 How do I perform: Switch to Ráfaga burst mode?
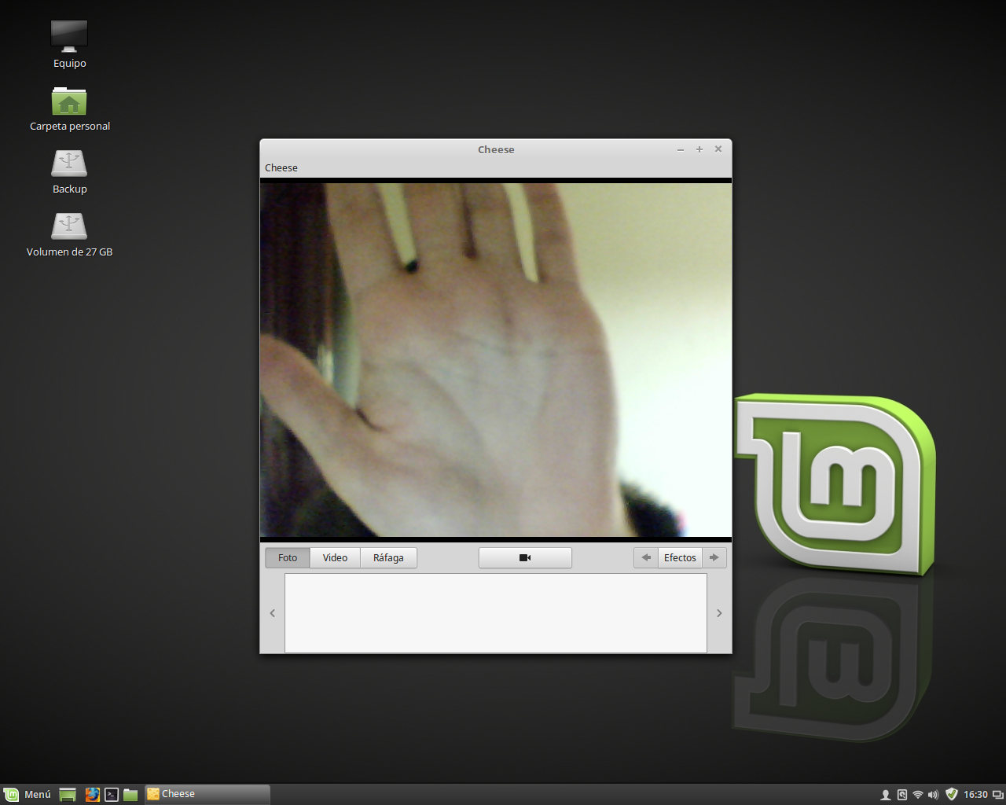388,557
